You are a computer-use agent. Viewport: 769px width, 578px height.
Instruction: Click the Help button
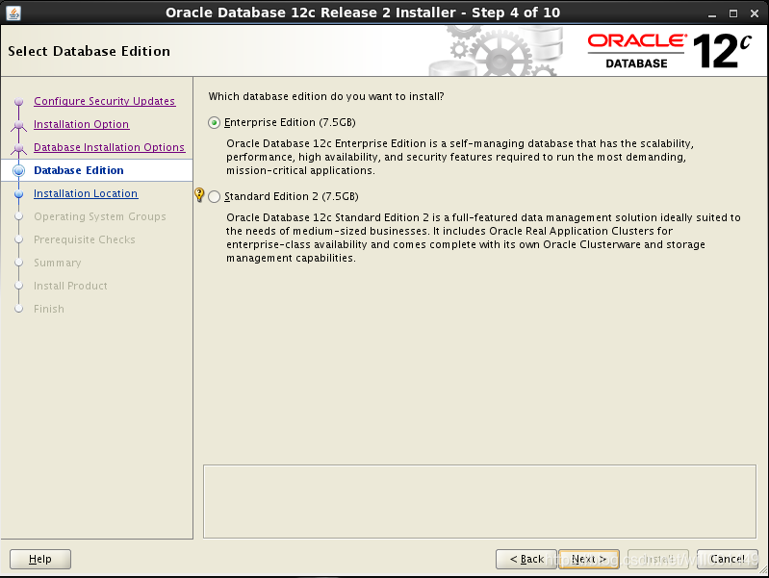[x=40, y=559]
